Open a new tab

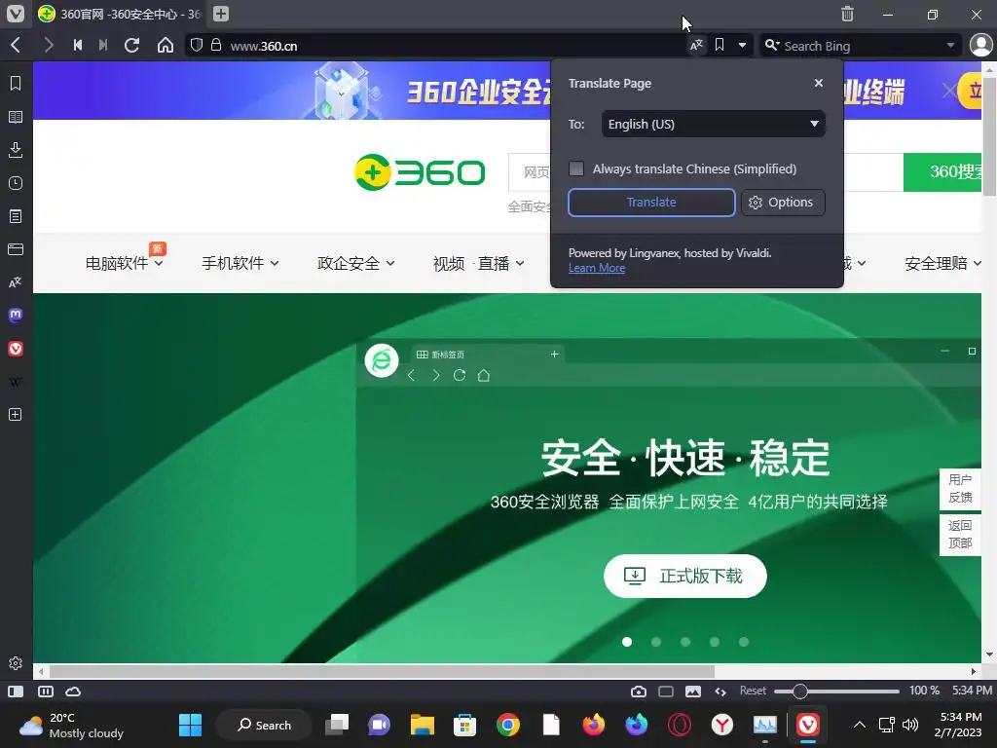pyautogui.click(x=221, y=14)
